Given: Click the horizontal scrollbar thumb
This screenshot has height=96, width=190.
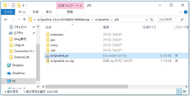Looking at the screenshot, I should click(87, 86).
